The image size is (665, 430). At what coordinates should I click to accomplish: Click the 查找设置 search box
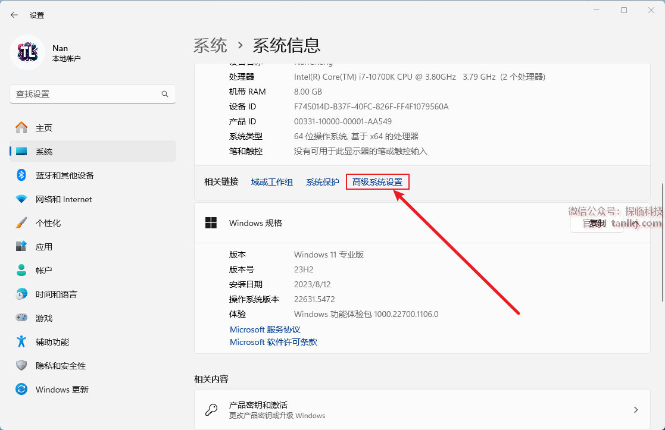(x=86, y=94)
